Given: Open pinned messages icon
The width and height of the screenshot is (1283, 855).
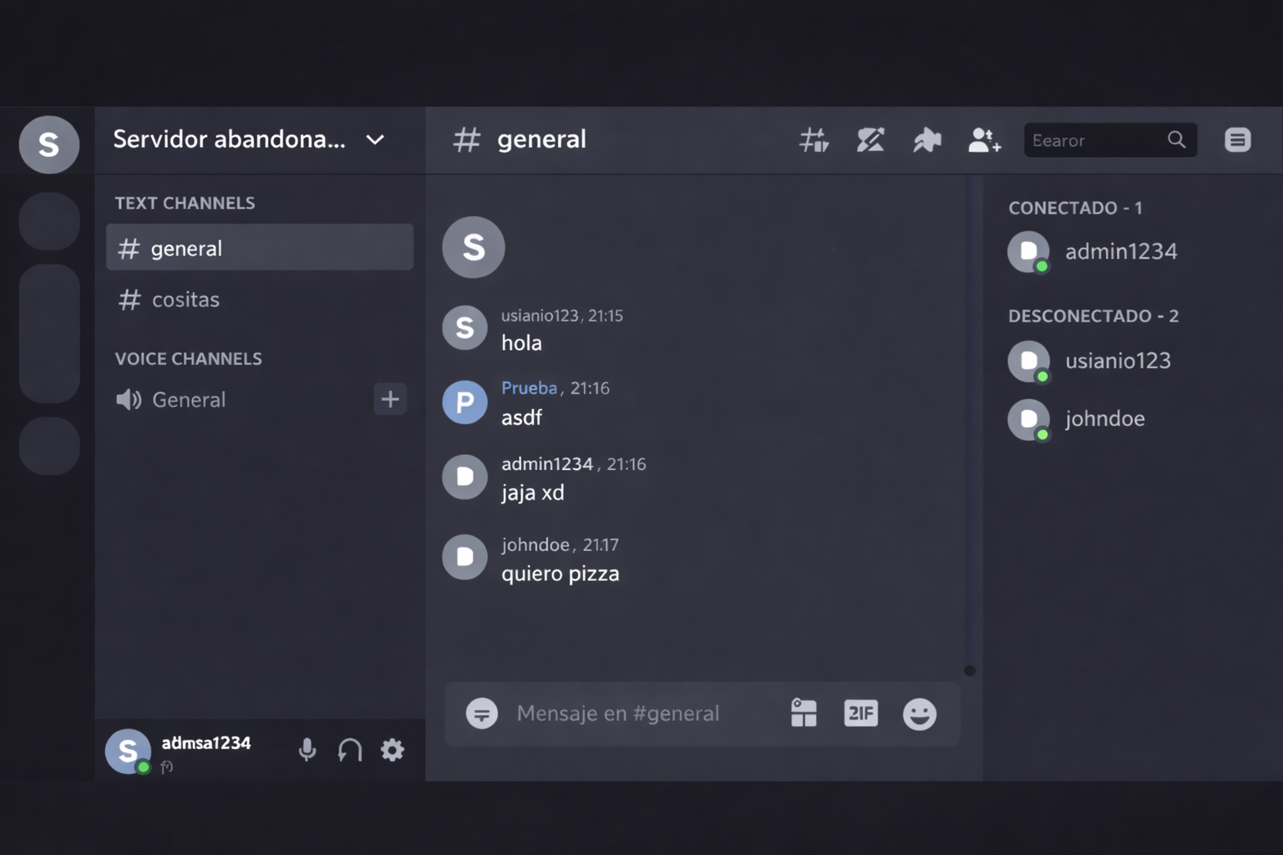Looking at the screenshot, I should pyautogui.click(x=927, y=140).
